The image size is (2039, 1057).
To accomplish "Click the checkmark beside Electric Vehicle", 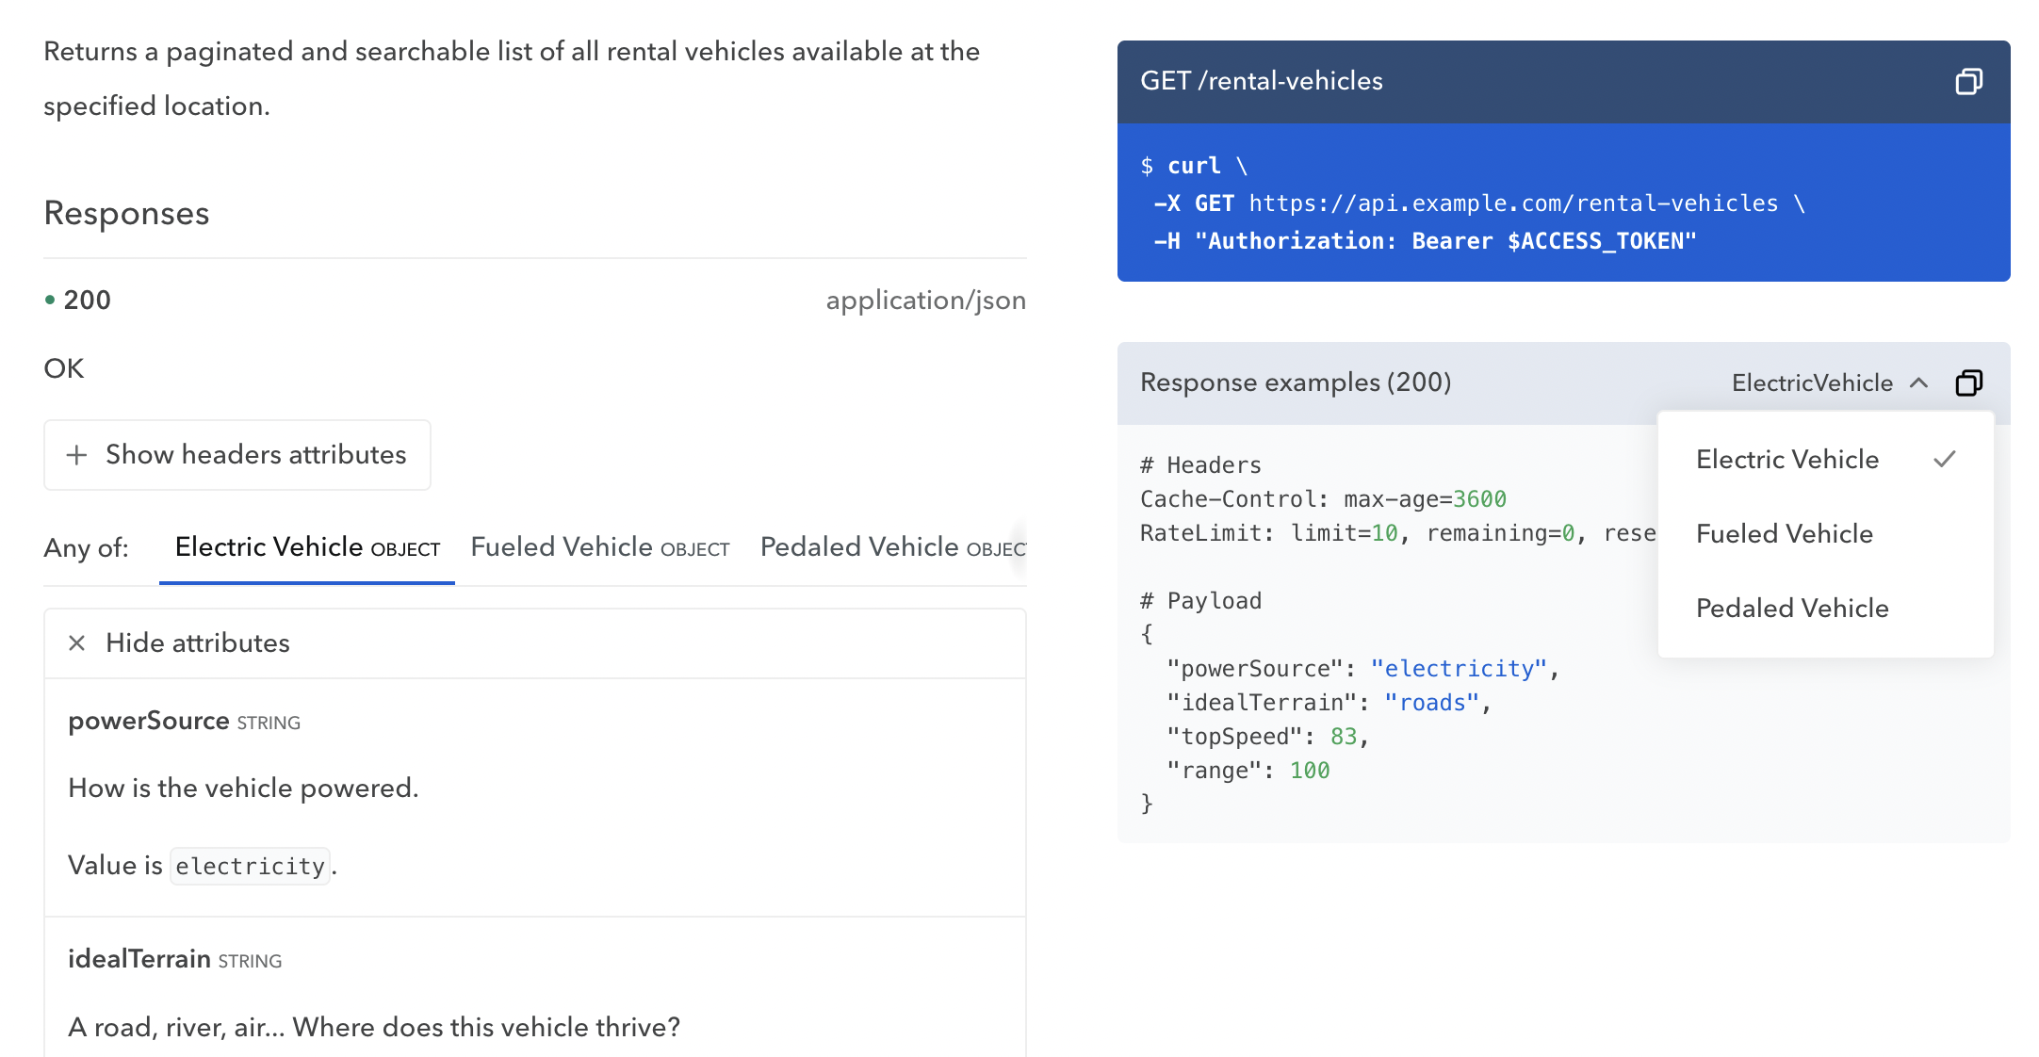I will coord(1946,459).
